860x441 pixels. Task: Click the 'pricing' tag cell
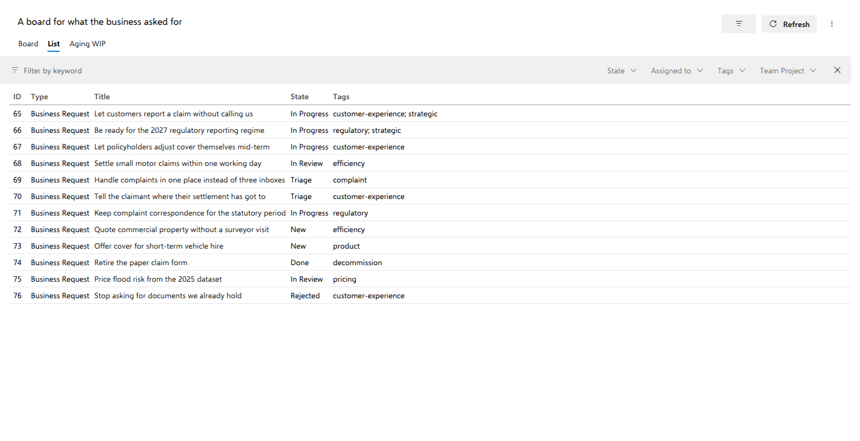[345, 279]
